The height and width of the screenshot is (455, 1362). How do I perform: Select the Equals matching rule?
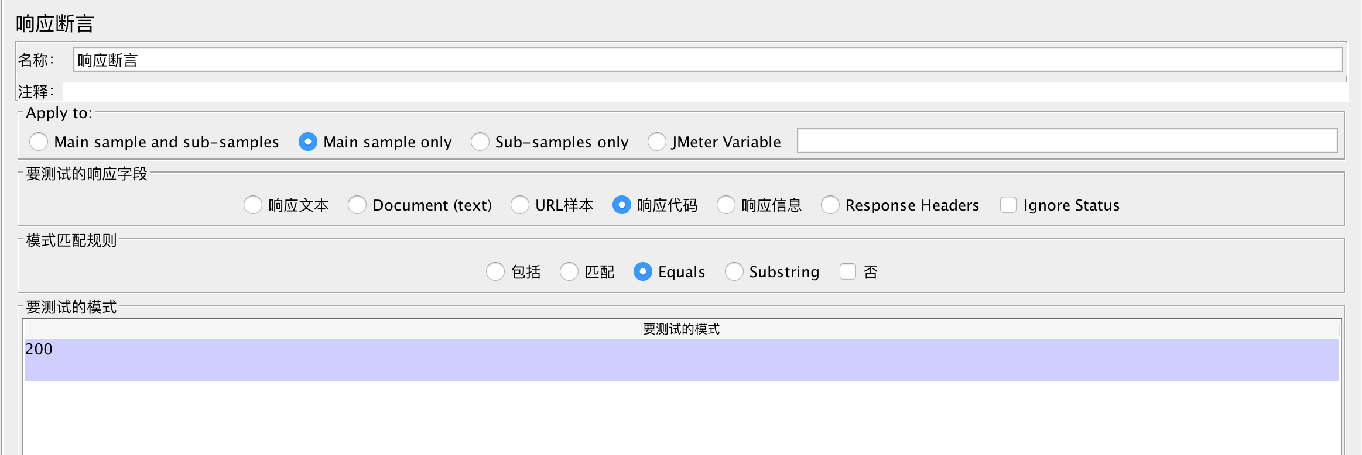pos(643,271)
